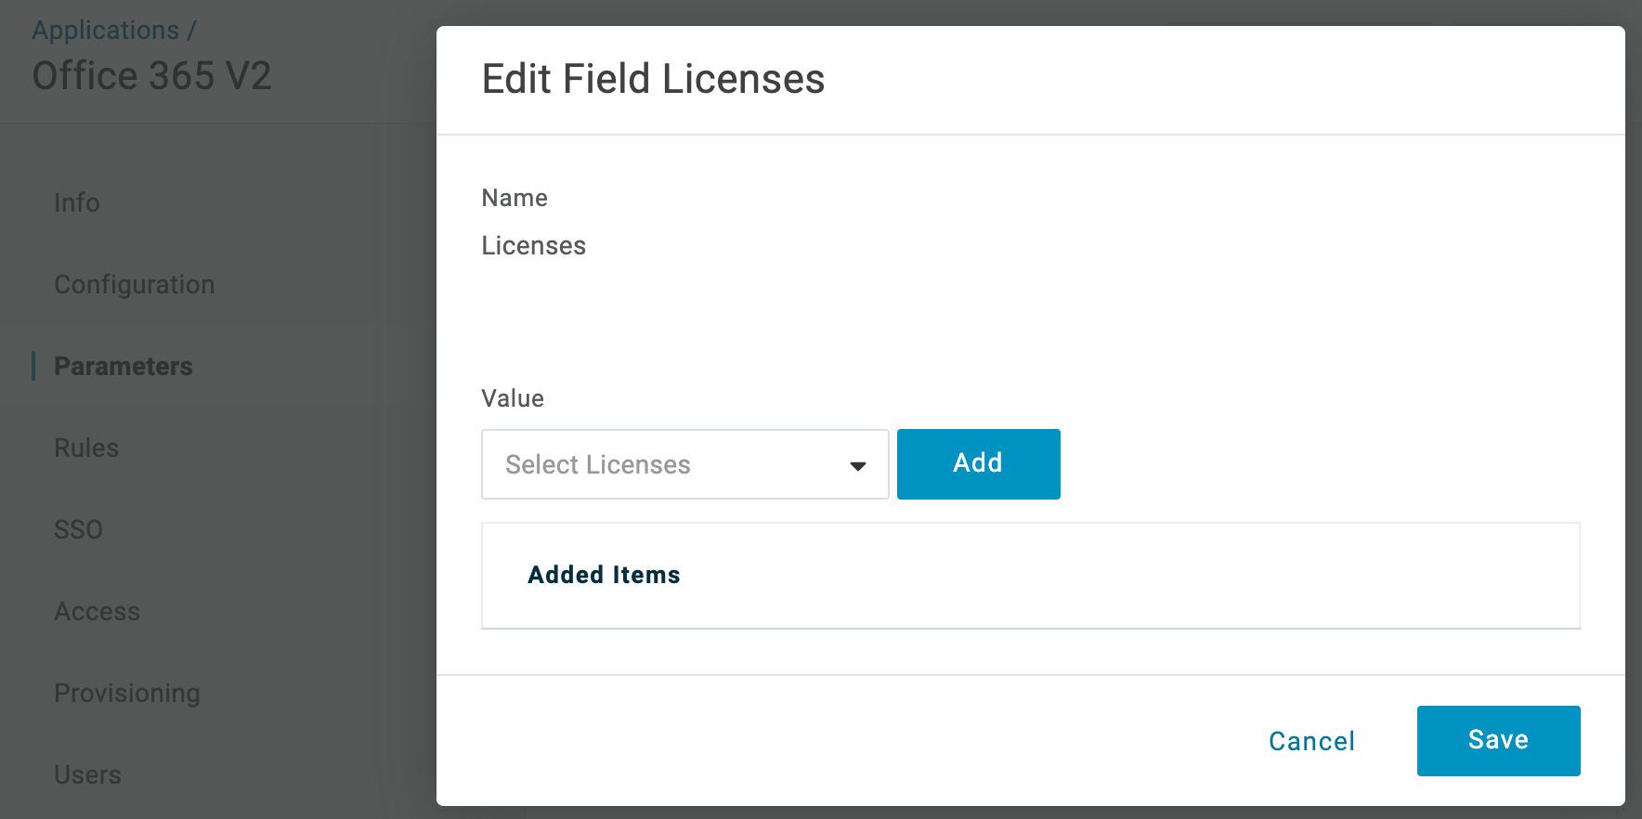Open the Provisioning tab

click(x=127, y=693)
